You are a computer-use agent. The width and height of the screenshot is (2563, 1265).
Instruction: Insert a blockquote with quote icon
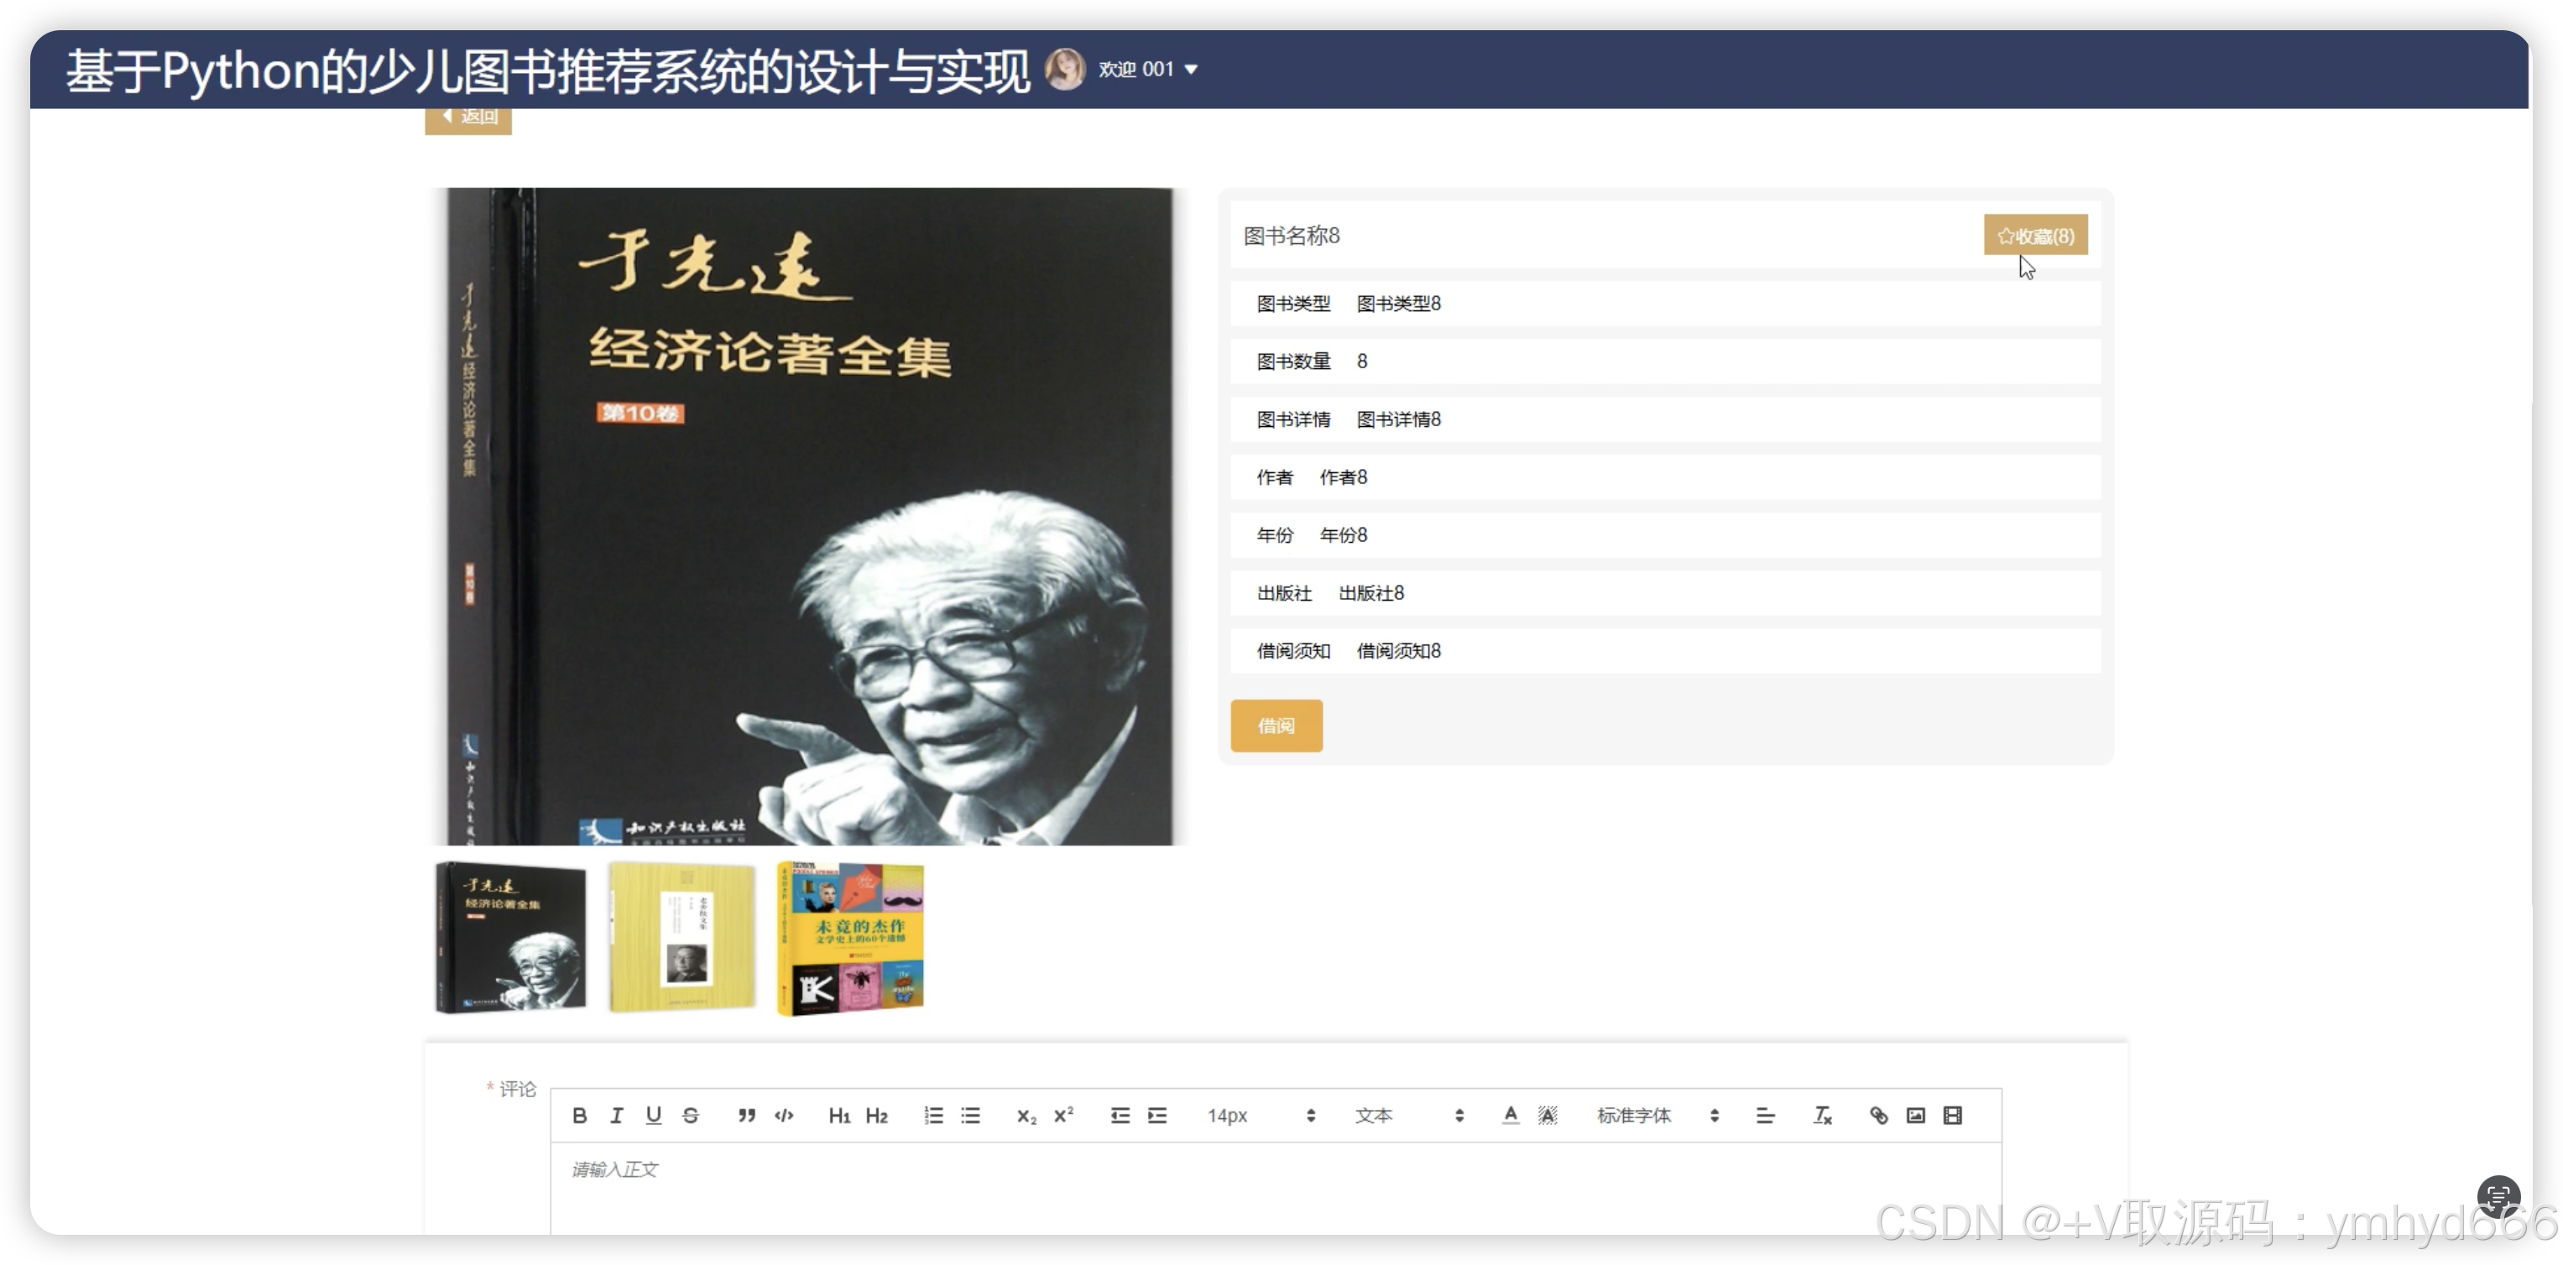(746, 1116)
